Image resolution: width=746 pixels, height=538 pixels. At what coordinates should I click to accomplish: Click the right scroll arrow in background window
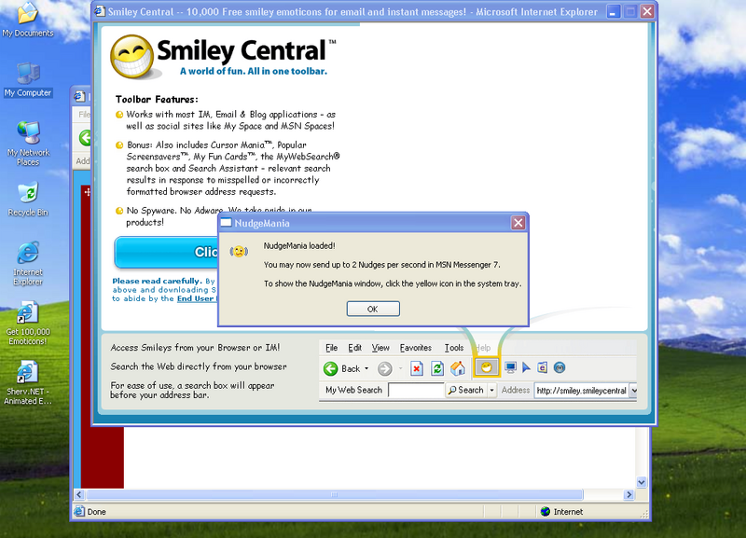point(629,495)
